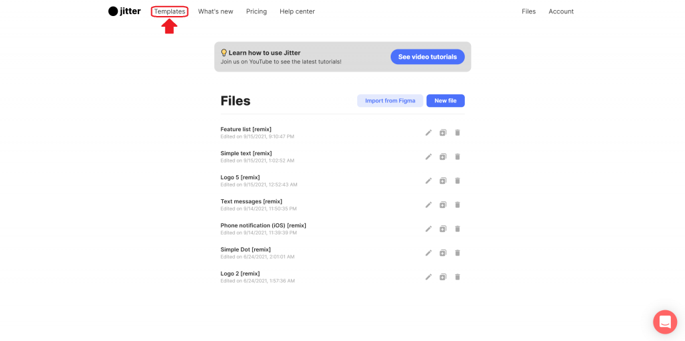
Task: Click See video tutorials button
Action: (x=427, y=57)
